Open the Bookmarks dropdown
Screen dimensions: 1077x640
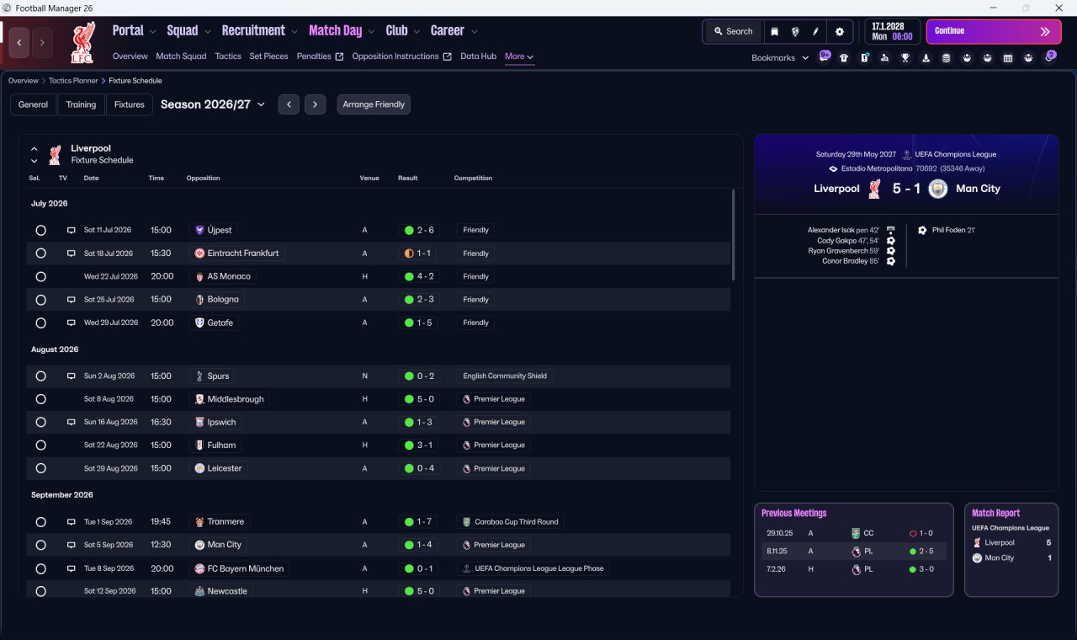(780, 58)
